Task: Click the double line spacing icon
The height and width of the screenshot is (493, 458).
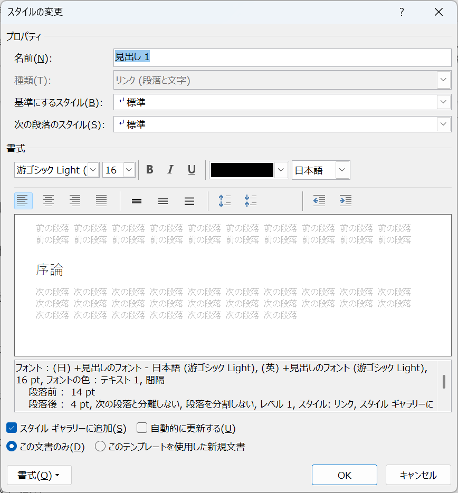Action: (189, 201)
